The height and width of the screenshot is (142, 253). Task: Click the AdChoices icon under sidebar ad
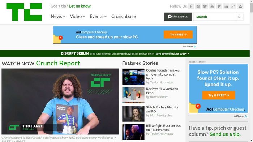point(246,116)
